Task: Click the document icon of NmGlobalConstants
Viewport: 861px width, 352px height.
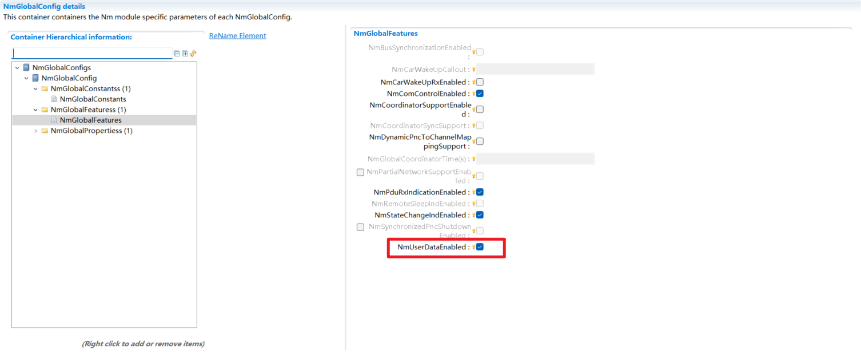Action: [x=53, y=99]
